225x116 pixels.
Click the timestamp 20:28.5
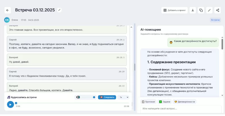click(120, 57)
